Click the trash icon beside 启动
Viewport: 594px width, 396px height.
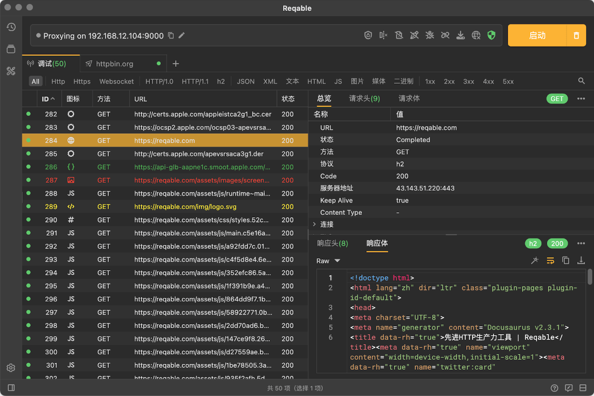(x=576, y=36)
